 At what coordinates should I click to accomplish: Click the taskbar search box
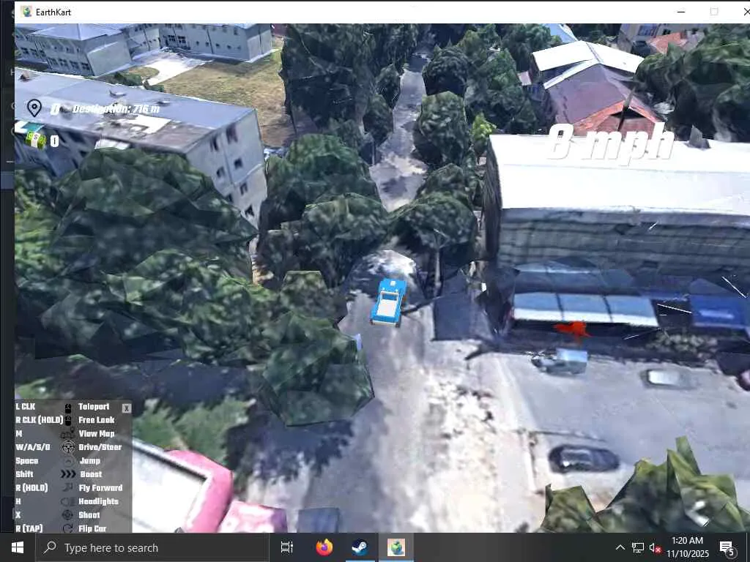(152, 547)
